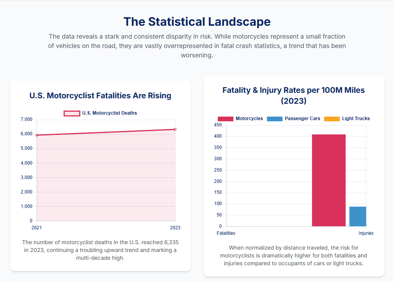
Task: Select the blue Passenger Cars injuries bar
Action: point(357,216)
